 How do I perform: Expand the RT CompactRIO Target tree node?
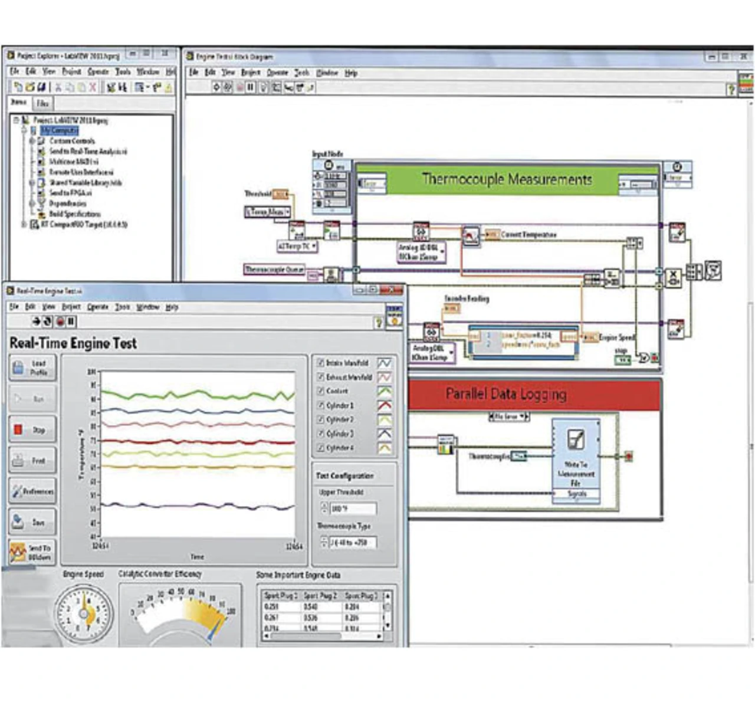24,224
